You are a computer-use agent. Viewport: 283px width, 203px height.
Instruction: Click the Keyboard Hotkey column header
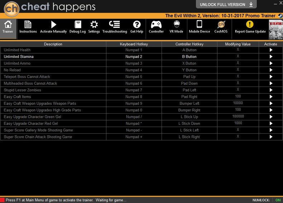(134, 44)
